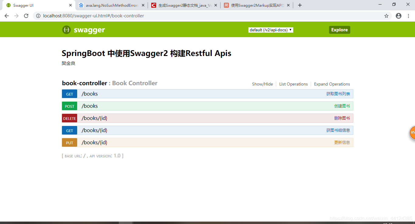Bookmark this page with star icon

click(x=386, y=16)
